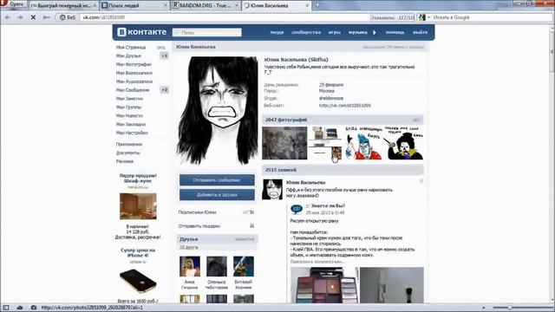The height and width of the screenshot is (312, 555).
Task: Open Мои Группы in sidebar
Action: click(x=129, y=107)
